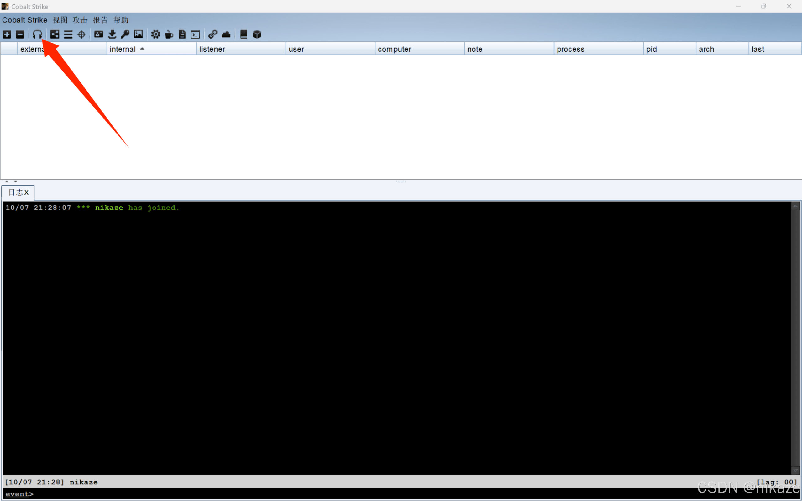This screenshot has width=802, height=501.
Task: Click the plus connect-to-team-server icon
Action: pyautogui.click(x=7, y=34)
